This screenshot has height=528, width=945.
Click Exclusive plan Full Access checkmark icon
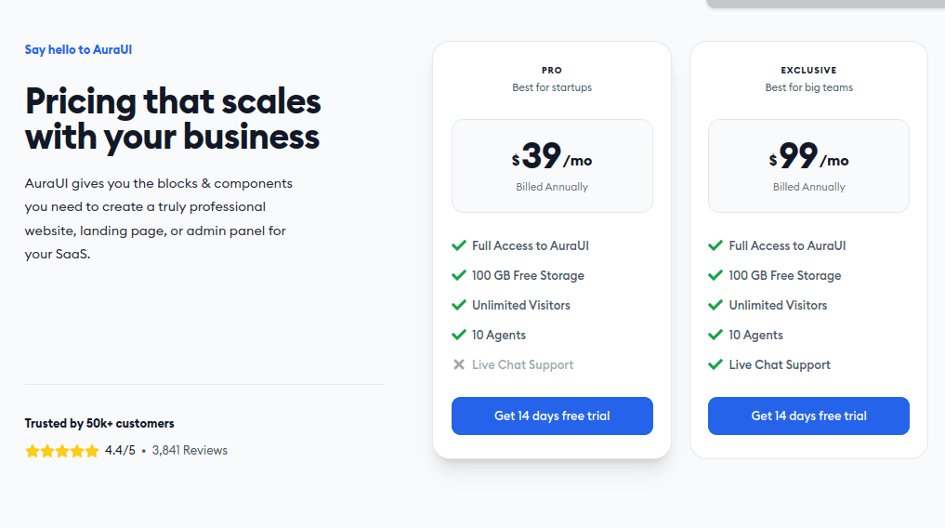[715, 245]
